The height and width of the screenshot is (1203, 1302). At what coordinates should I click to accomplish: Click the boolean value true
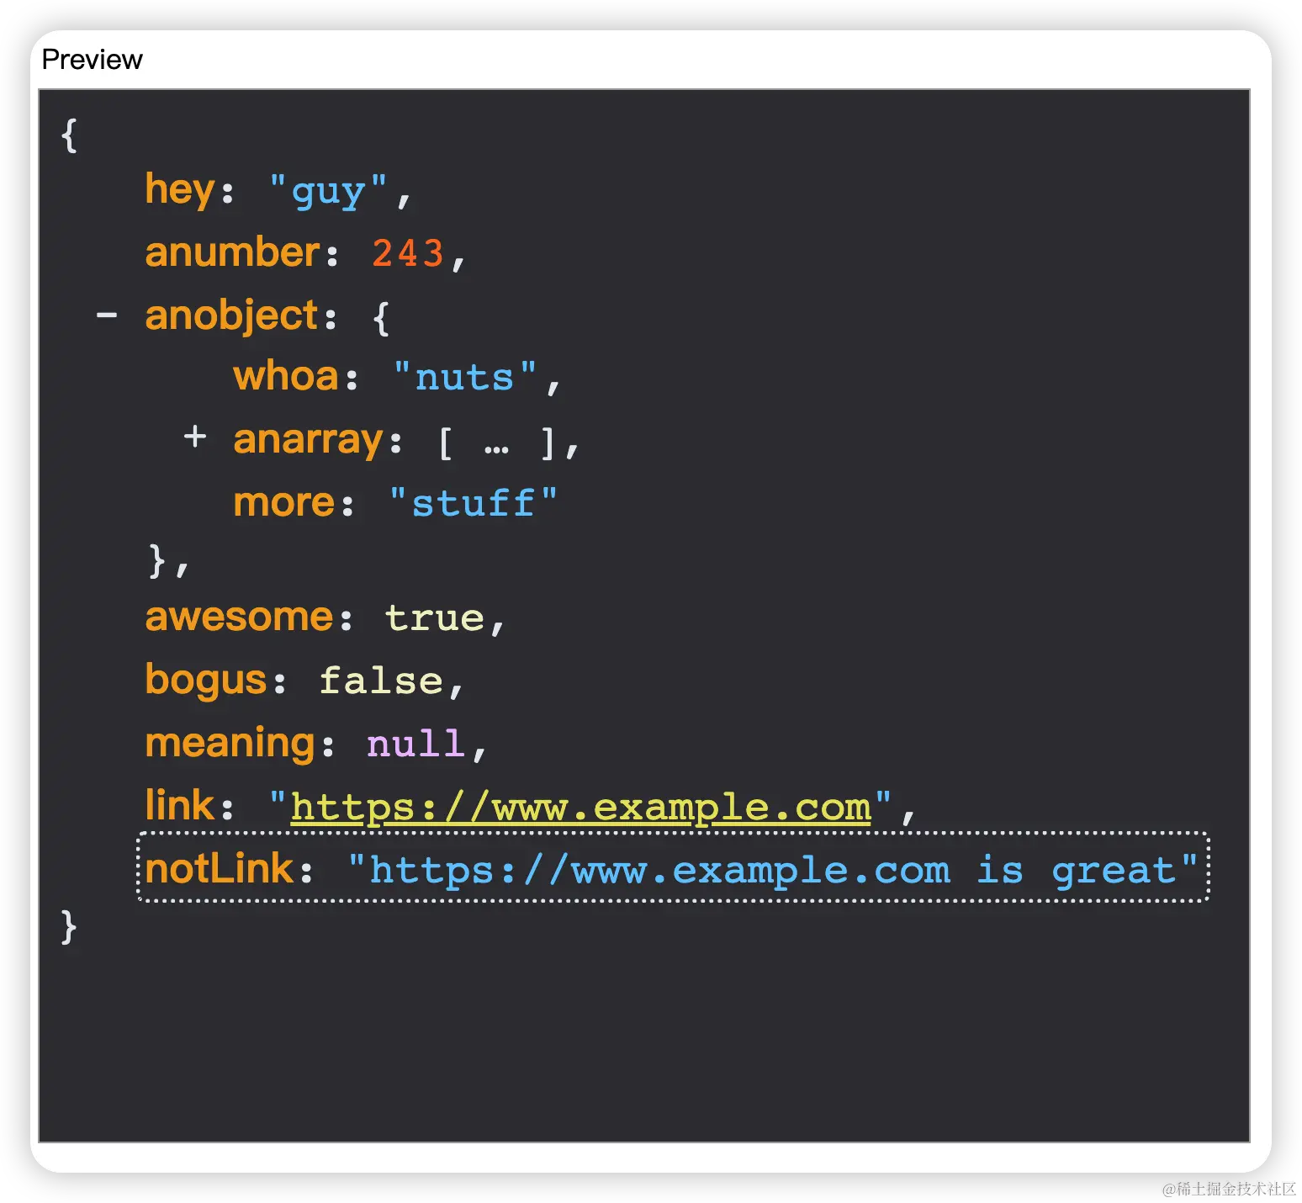coord(434,617)
